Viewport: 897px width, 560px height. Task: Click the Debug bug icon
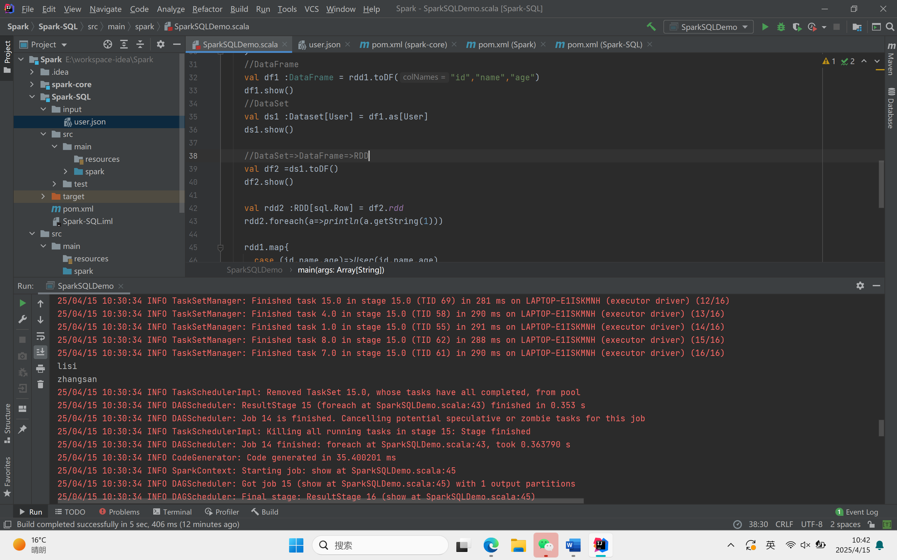(781, 27)
